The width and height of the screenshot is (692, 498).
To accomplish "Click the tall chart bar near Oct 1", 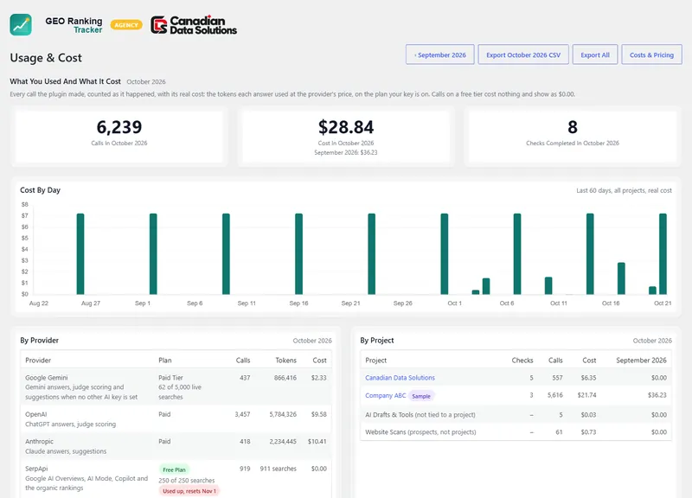I will 445,253.
